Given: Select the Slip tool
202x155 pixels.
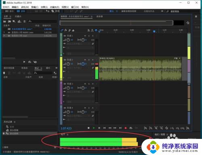Looking at the screenshot, I should (57, 11).
